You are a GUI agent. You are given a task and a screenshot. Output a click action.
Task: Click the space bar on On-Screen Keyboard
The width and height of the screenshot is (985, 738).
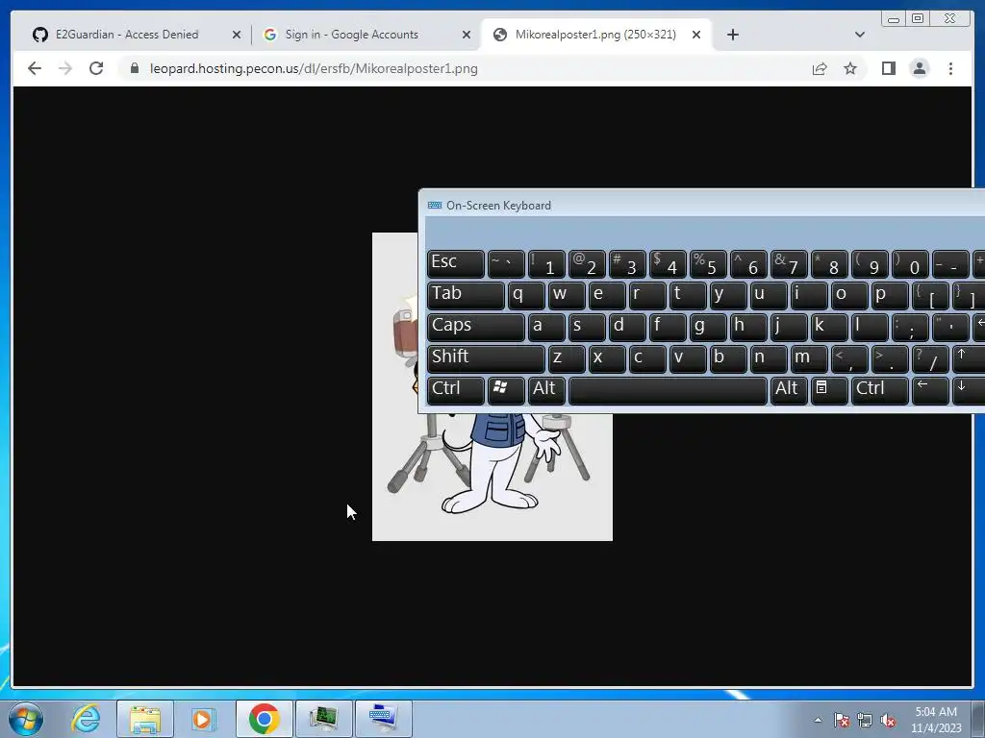(x=668, y=390)
